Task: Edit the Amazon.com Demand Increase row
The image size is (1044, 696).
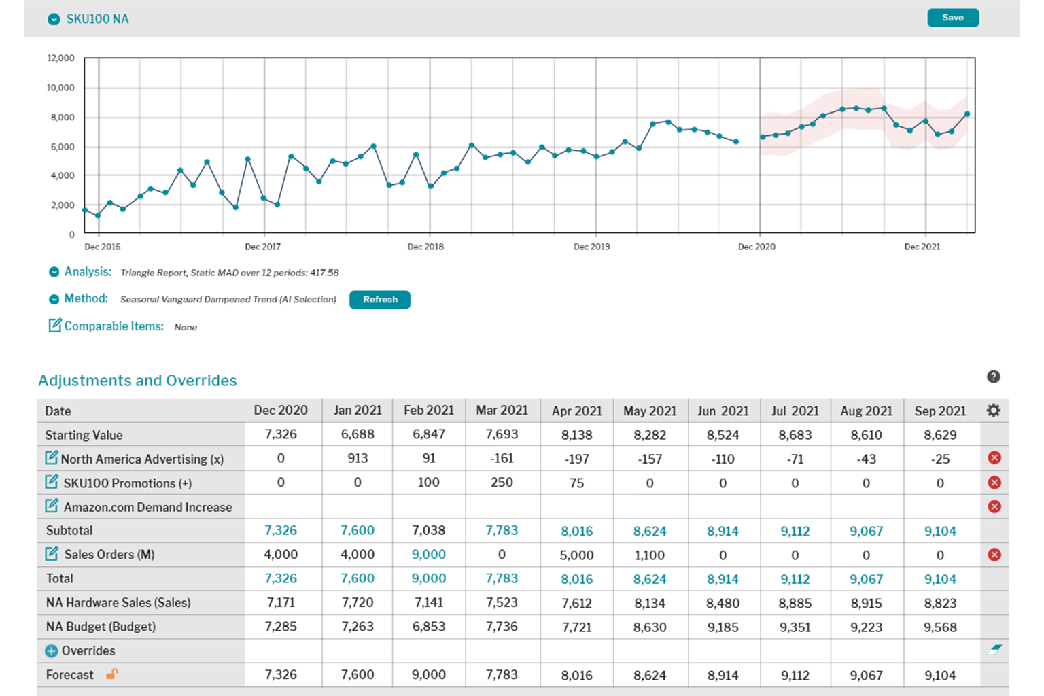Action: (52, 506)
